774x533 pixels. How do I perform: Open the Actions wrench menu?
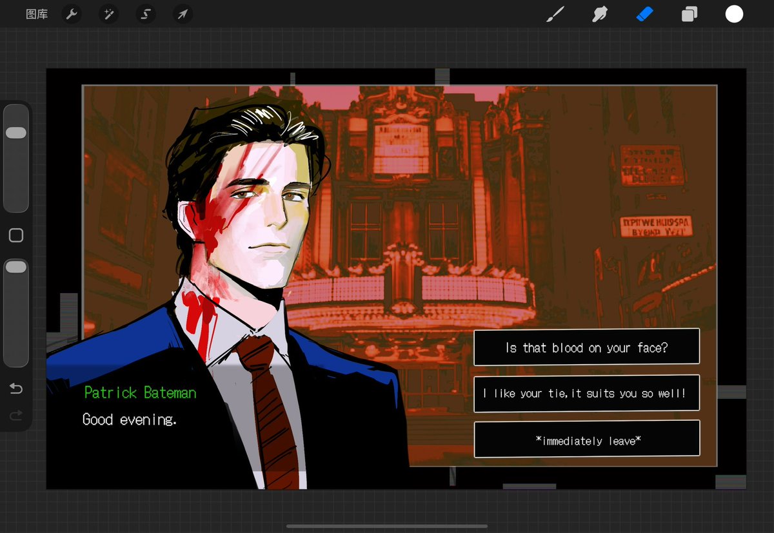[x=72, y=14]
